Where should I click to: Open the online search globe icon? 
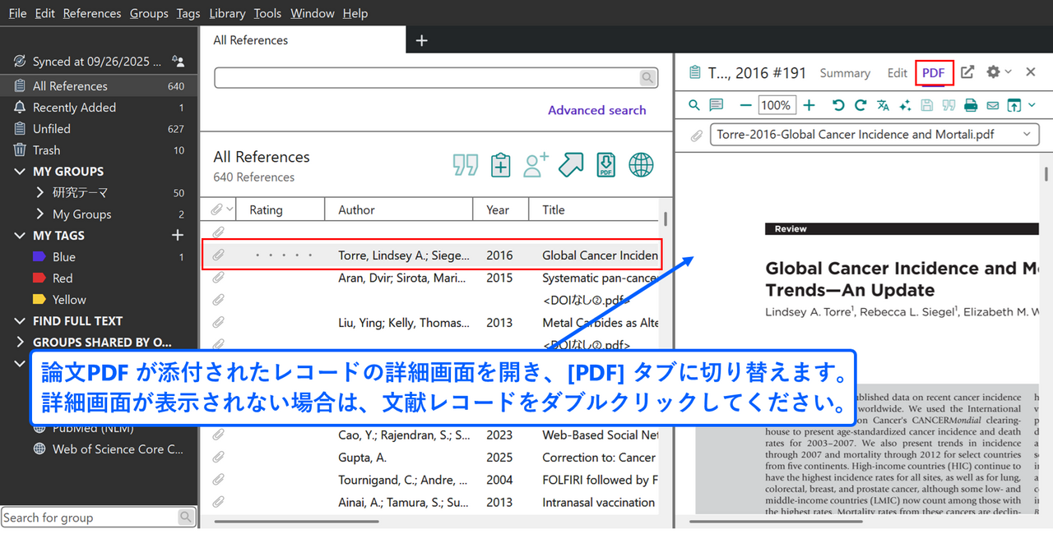(x=641, y=165)
